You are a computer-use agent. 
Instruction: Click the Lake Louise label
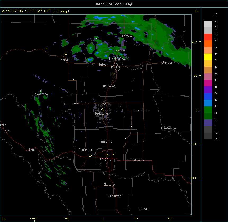point(5,128)
